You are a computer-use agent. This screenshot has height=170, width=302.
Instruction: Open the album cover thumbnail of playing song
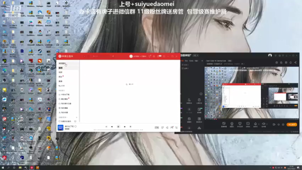[60, 128]
